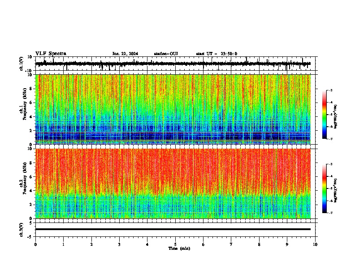Click the "VLF Spectra" plot title

coord(51,53)
